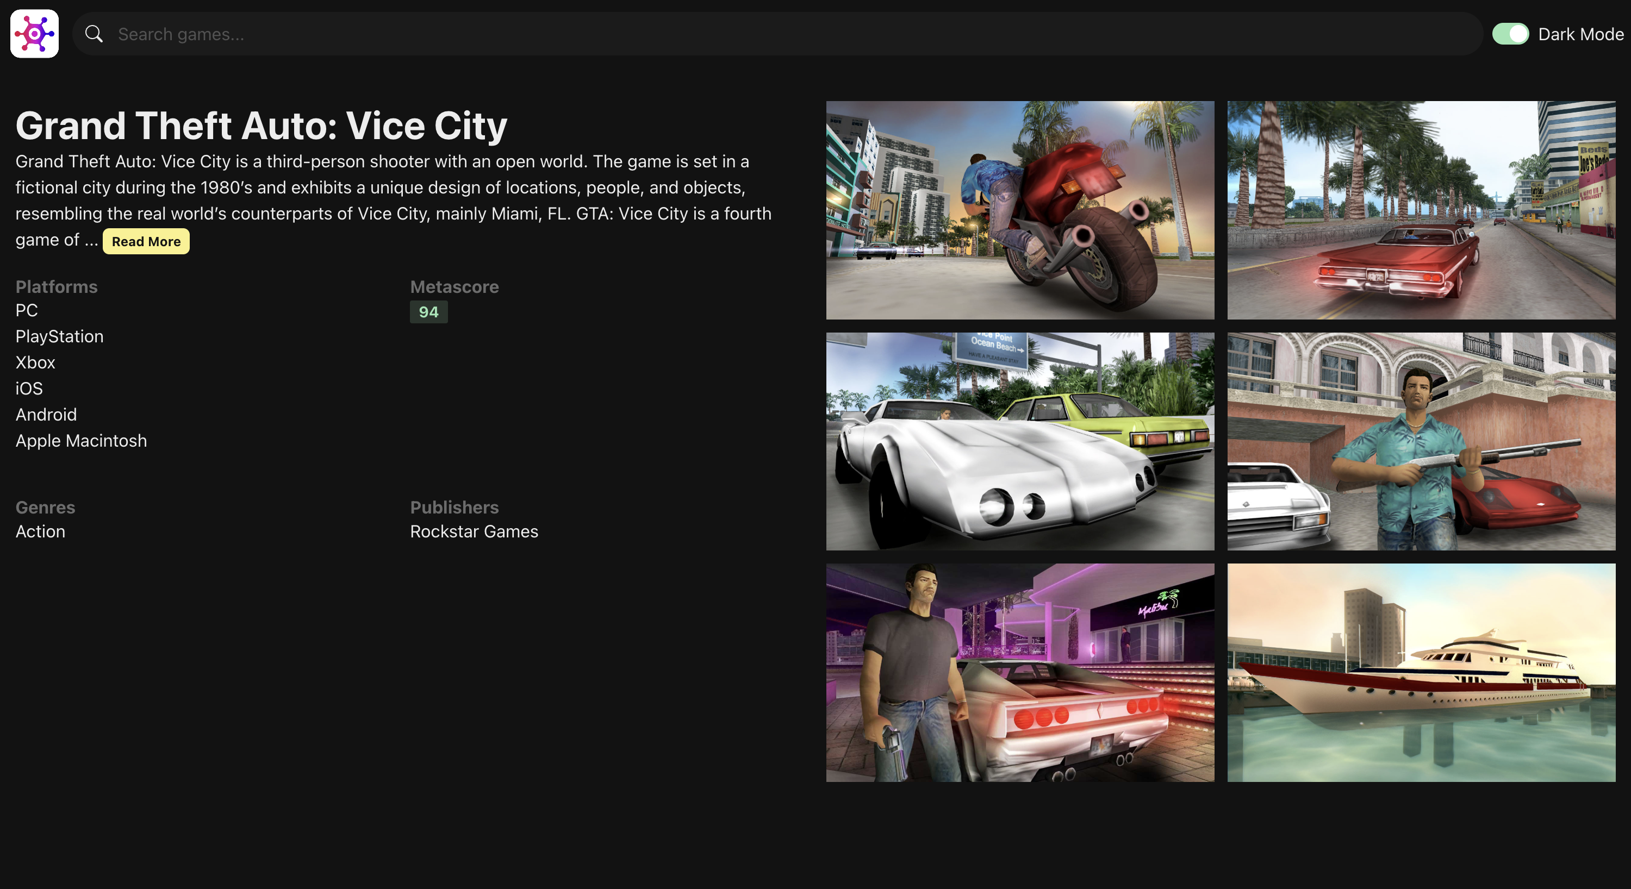Select the Android platform entry
Image resolution: width=1631 pixels, height=889 pixels.
[x=46, y=415]
